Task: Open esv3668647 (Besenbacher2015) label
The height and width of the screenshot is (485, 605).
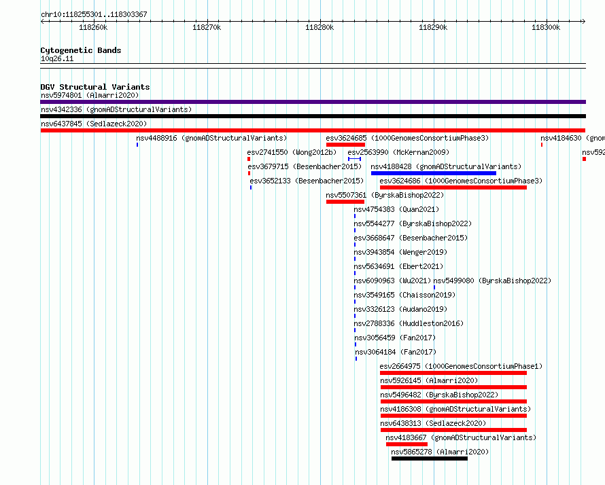Action: (411, 238)
